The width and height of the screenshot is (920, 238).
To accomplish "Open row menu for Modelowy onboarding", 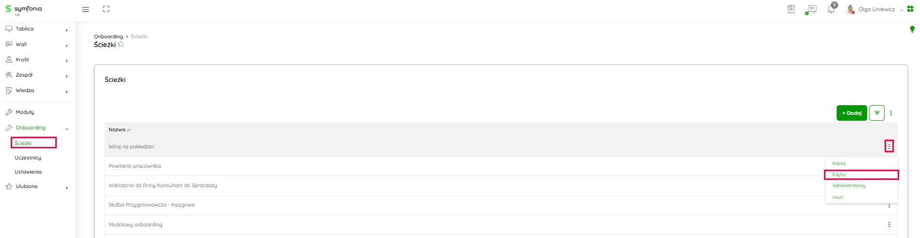I will [889, 224].
